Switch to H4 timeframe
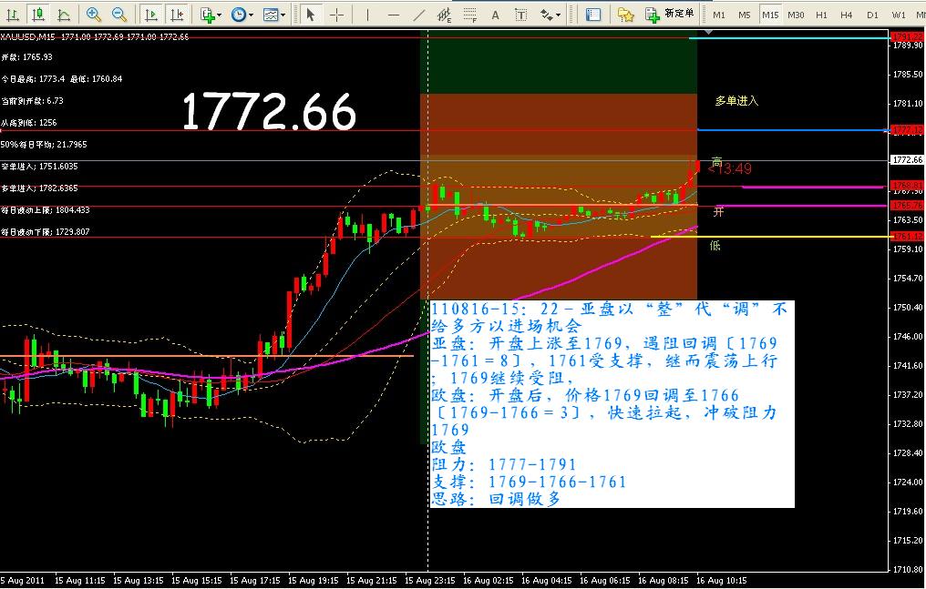Viewport: 926px width, 589px height. 847,15
